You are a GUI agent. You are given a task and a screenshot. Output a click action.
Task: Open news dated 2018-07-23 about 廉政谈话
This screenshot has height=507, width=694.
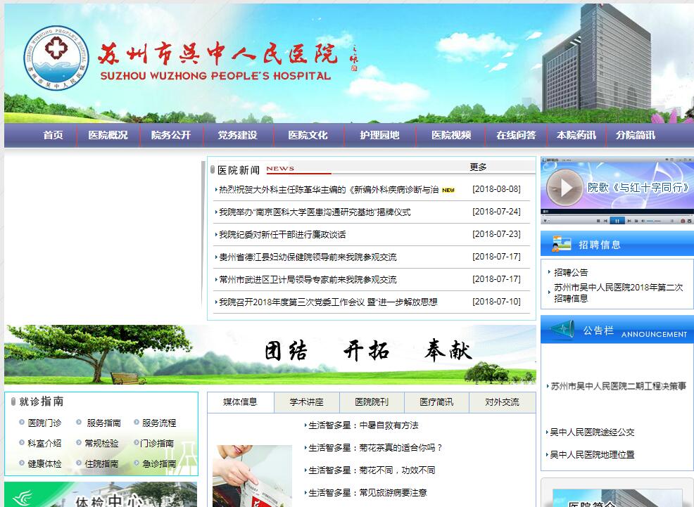pyautogui.click(x=282, y=235)
